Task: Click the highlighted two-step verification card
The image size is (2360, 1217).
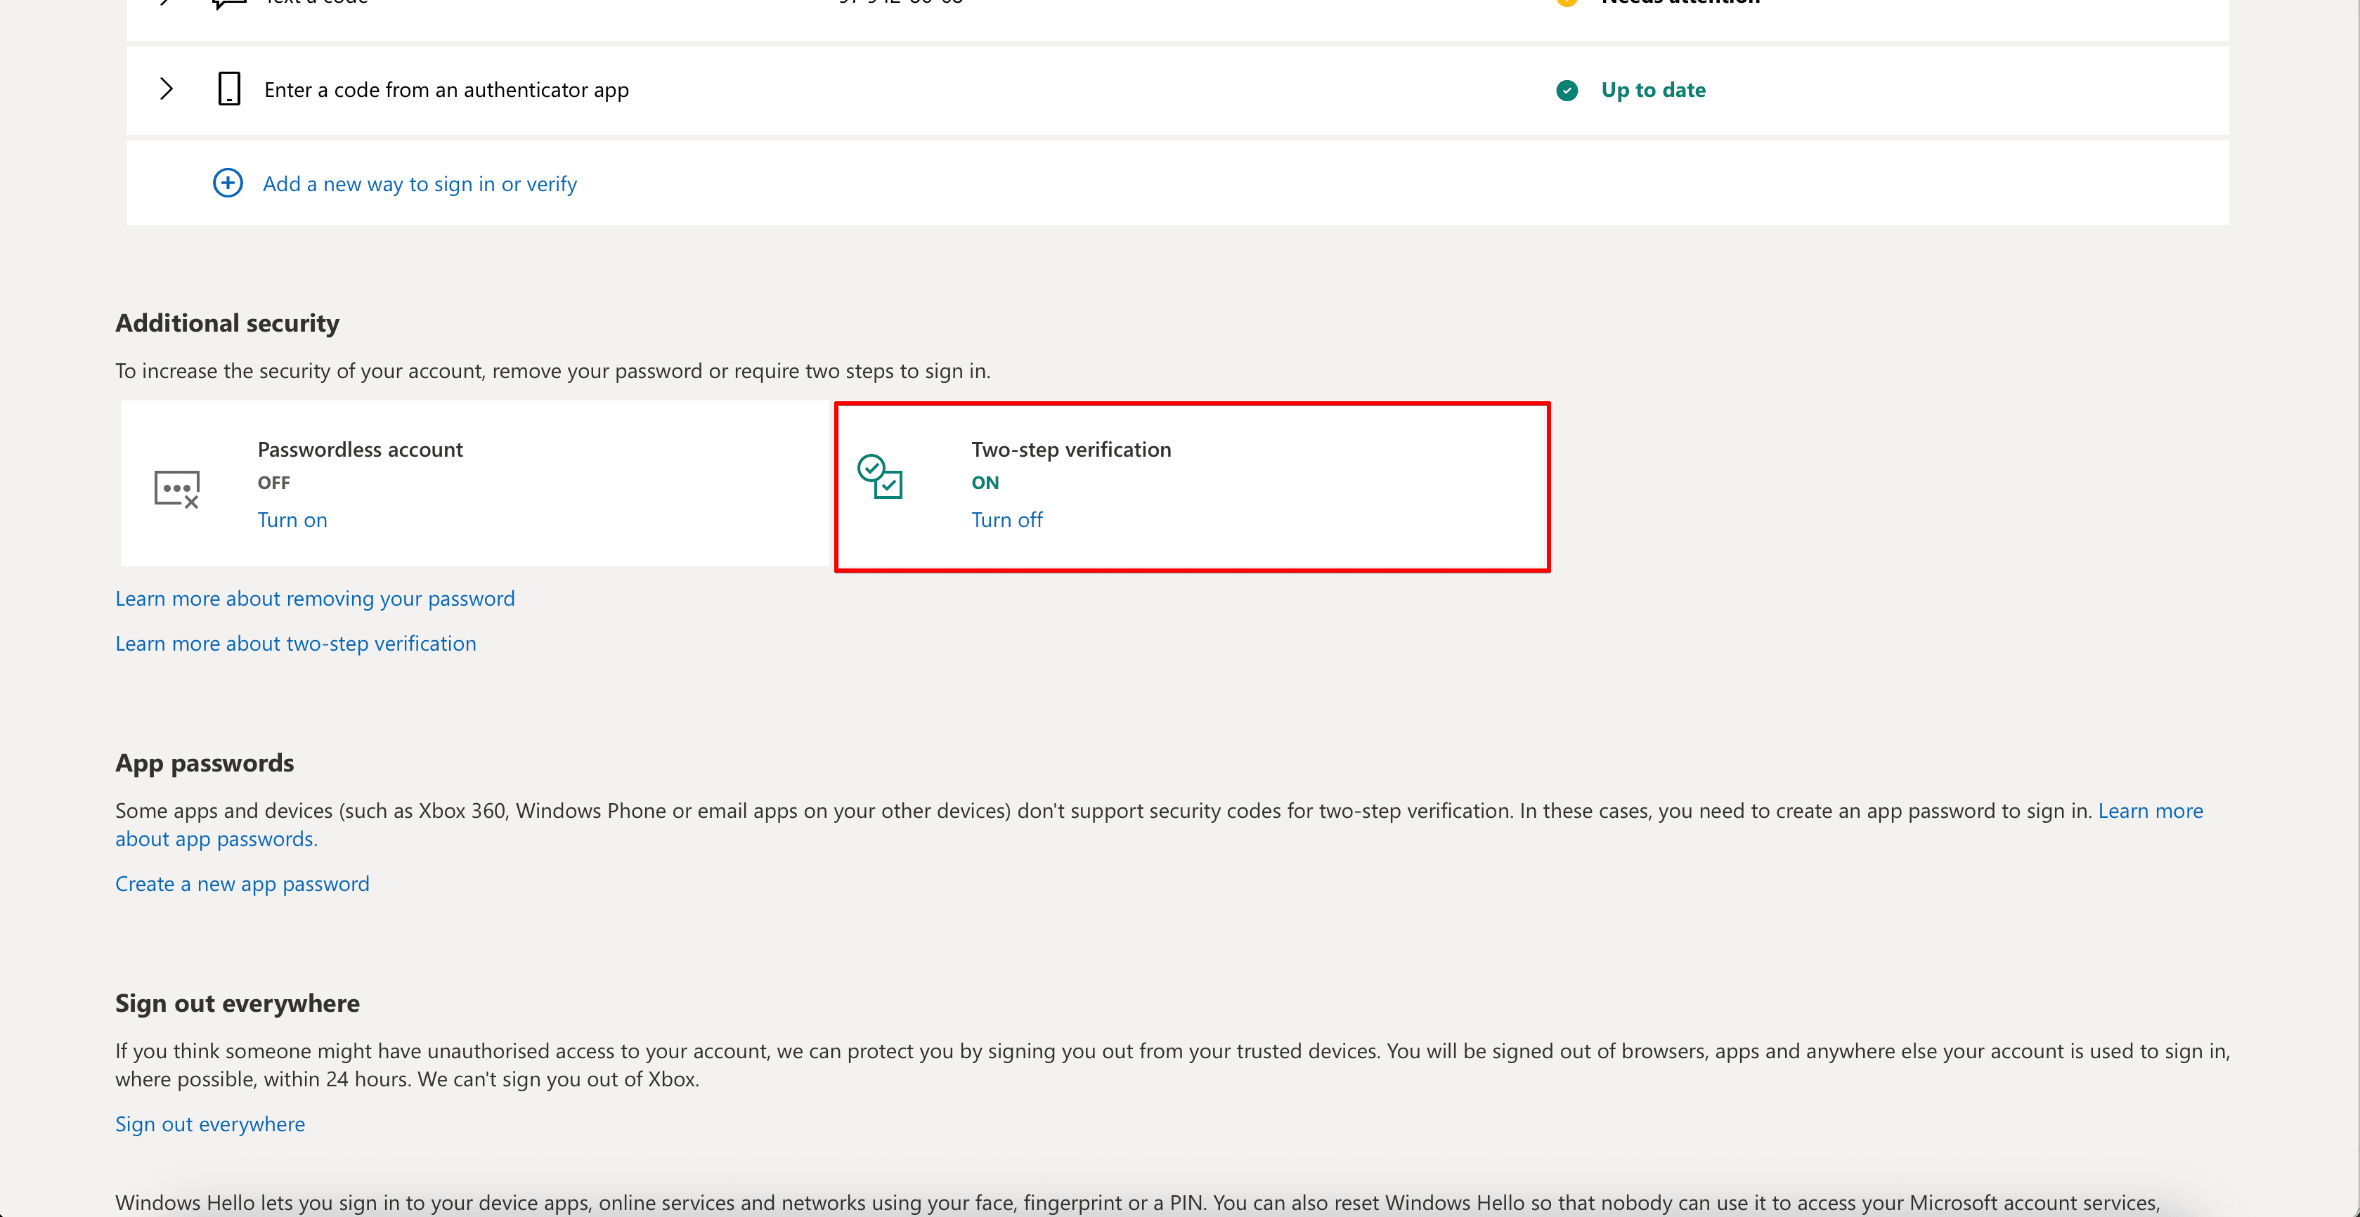Action: pos(1192,486)
